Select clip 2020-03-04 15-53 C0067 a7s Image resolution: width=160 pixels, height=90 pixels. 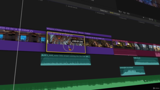99,45
